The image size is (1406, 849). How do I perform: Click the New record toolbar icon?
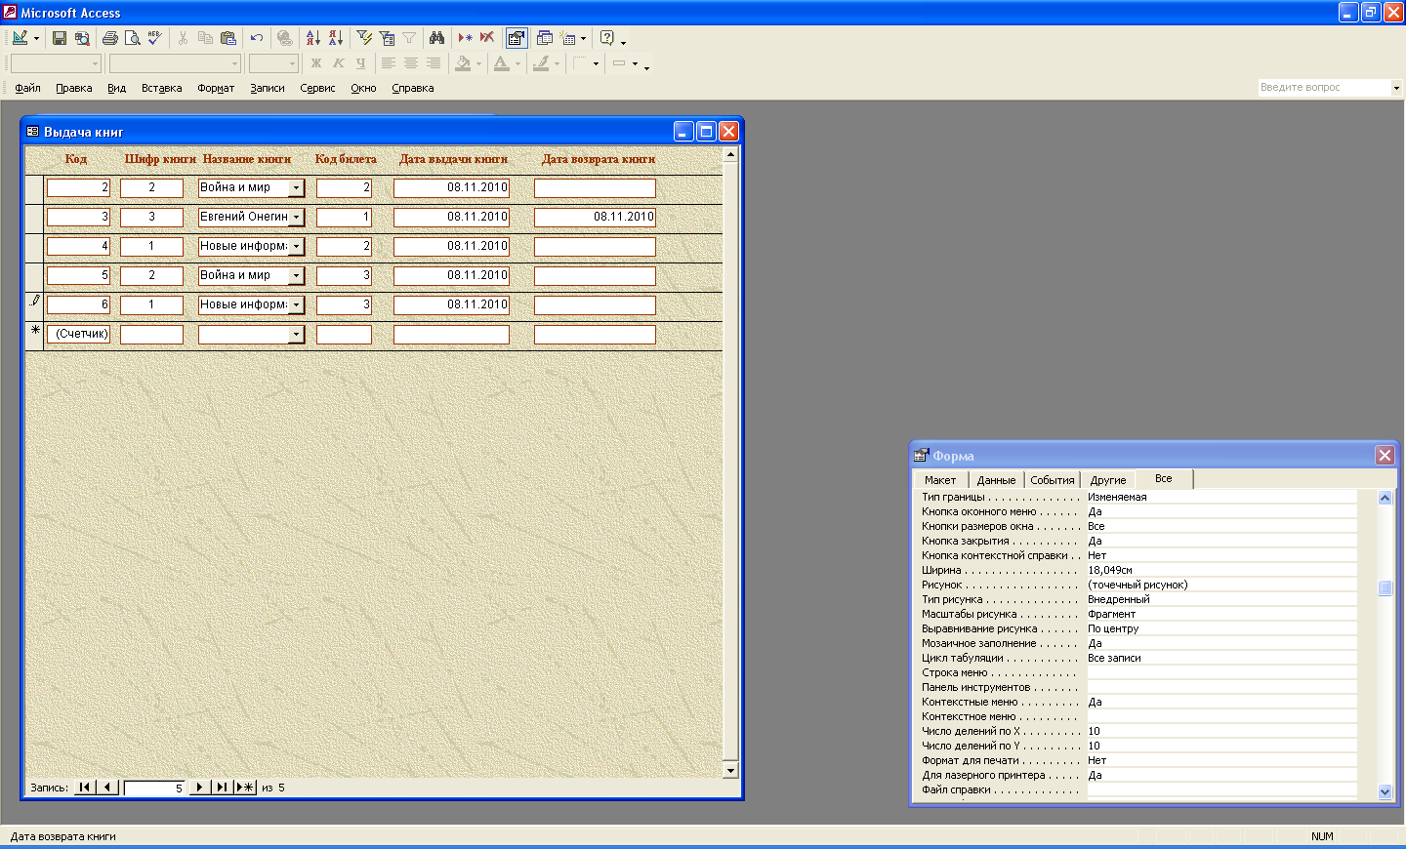pyautogui.click(x=465, y=38)
